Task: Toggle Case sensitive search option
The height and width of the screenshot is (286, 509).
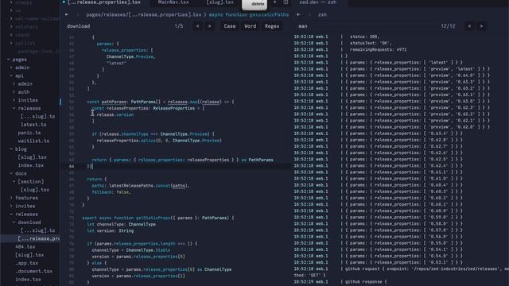Action: pyautogui.click(x=230, y=26)
